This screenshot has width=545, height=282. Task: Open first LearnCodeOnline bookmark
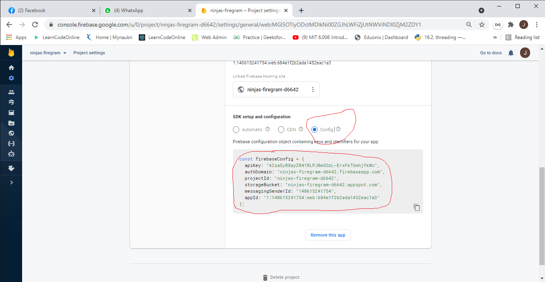[57, 37]
